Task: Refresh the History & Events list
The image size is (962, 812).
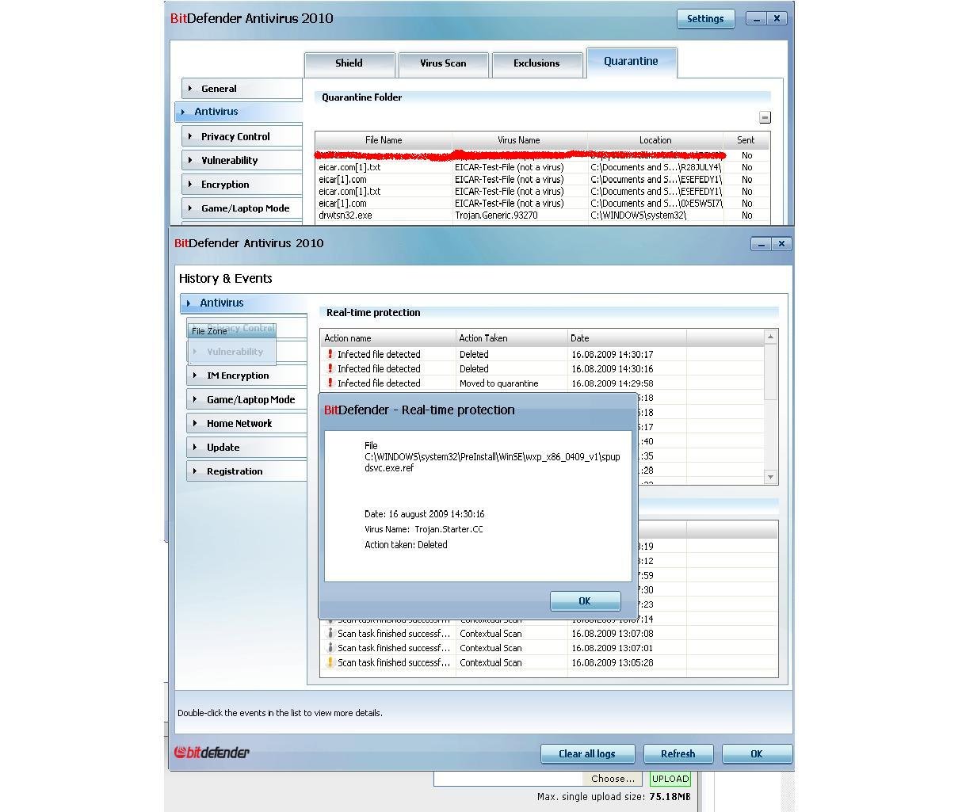Action: click(678, 754)
